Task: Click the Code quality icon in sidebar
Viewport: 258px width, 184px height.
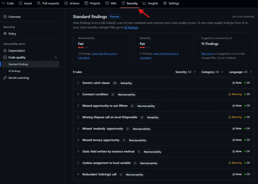Action: (x=5, y=57)
